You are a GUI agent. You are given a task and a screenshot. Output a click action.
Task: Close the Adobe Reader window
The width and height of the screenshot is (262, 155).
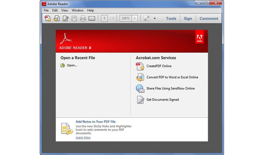(216, 3)
